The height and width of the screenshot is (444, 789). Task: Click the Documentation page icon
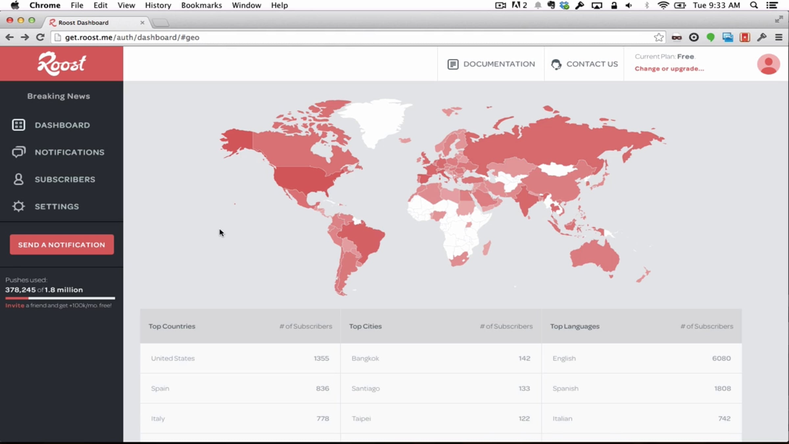pos(453,64)
